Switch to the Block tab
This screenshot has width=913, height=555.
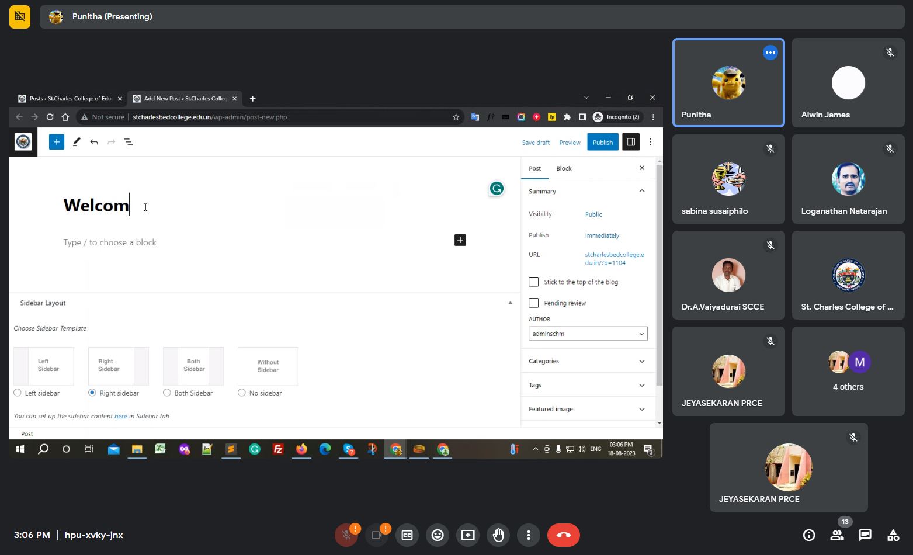[x=564, y=168]
